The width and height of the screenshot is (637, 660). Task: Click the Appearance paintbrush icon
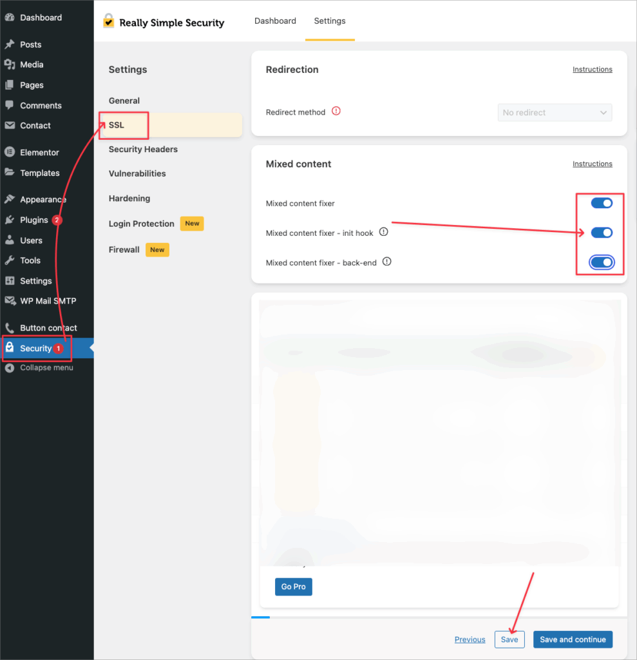(10, 199)
